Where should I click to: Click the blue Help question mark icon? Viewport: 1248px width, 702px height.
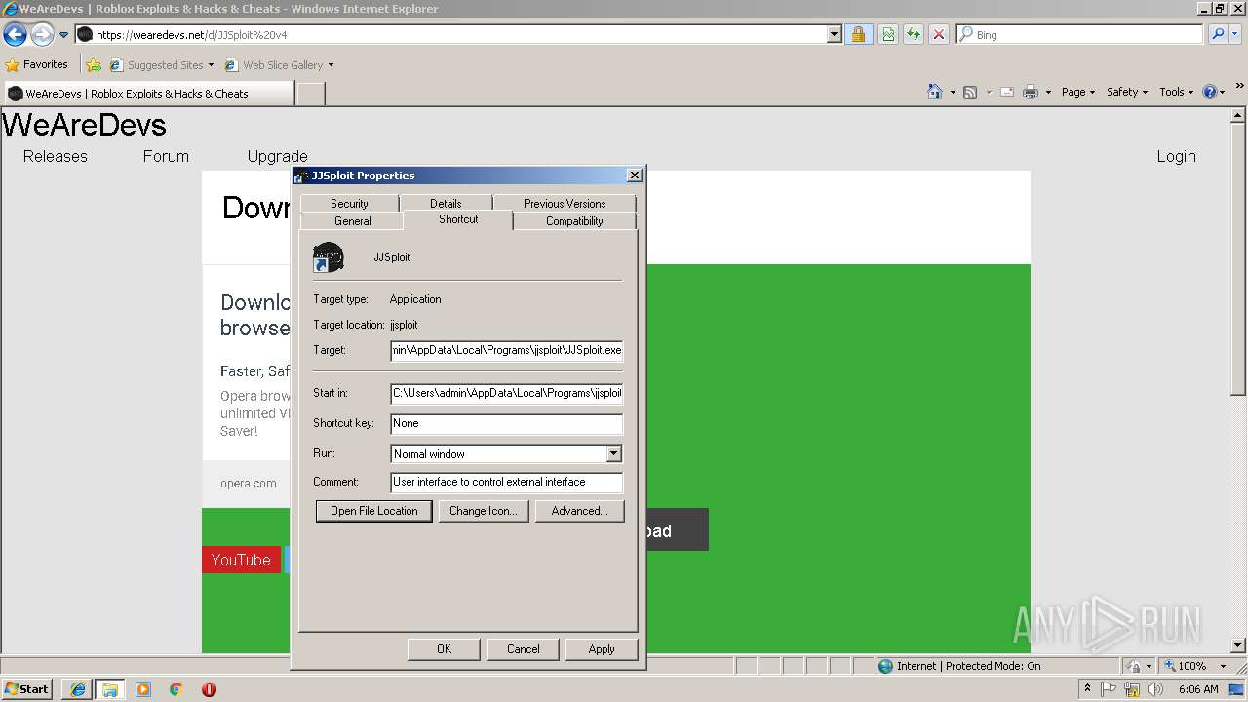pos(1210,92)
